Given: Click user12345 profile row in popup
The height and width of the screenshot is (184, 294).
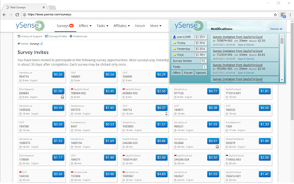Looking at the screenshot, I should tap(182, 36).
